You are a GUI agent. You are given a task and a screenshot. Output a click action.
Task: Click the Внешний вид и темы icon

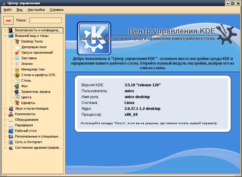click(x=11, y=36)
